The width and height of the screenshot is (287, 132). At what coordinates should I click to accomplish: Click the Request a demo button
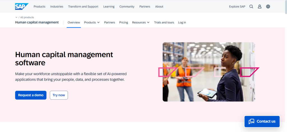[31, 95]
